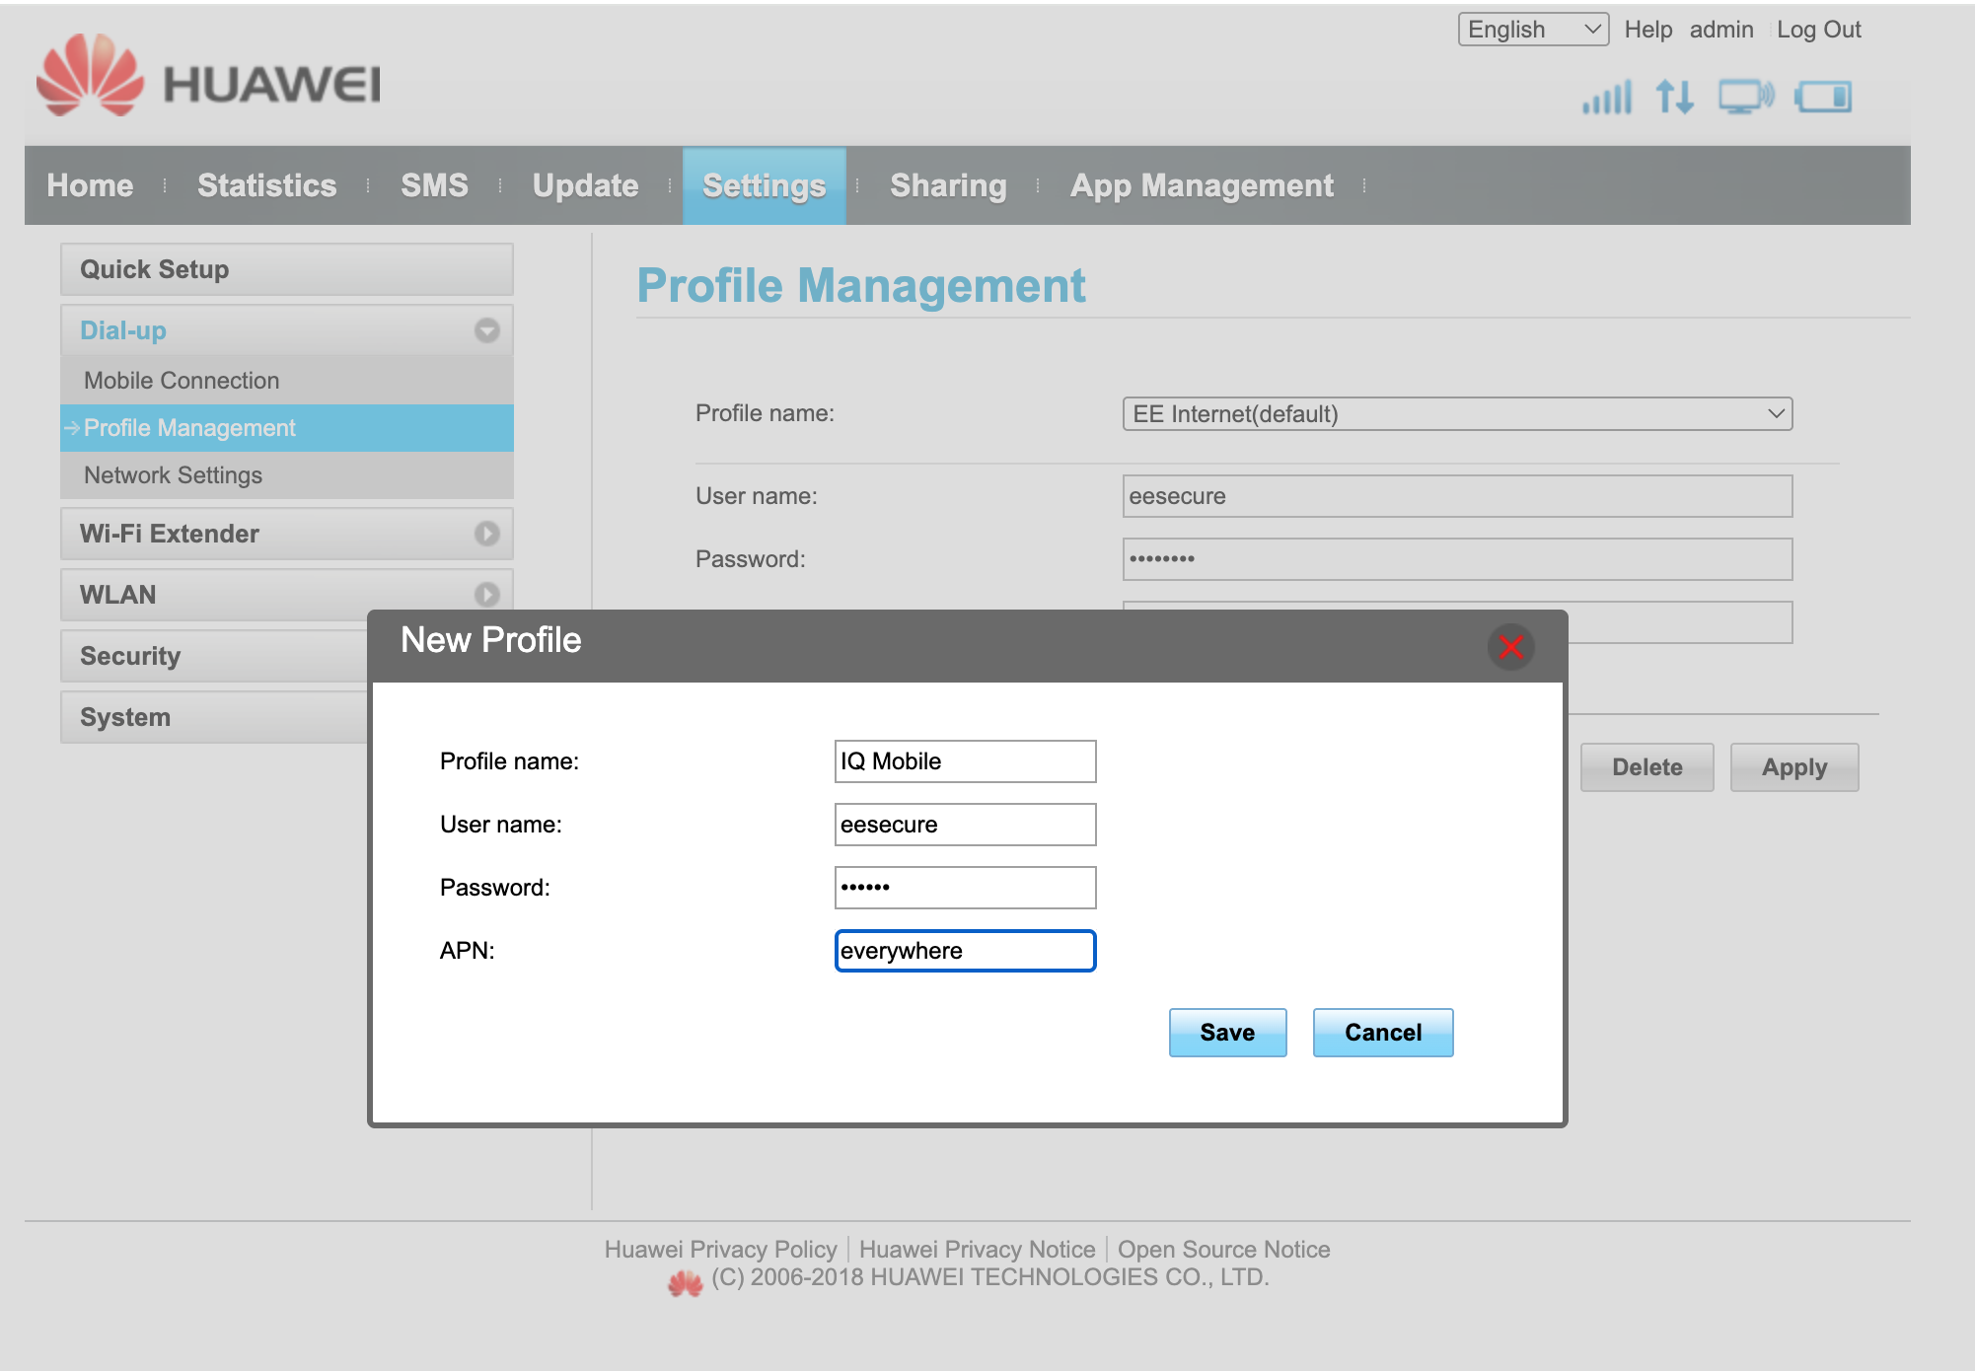1975x1371 pixels.
Task: Click the Wi-Fi connected devices icon
Action: 1746,97
